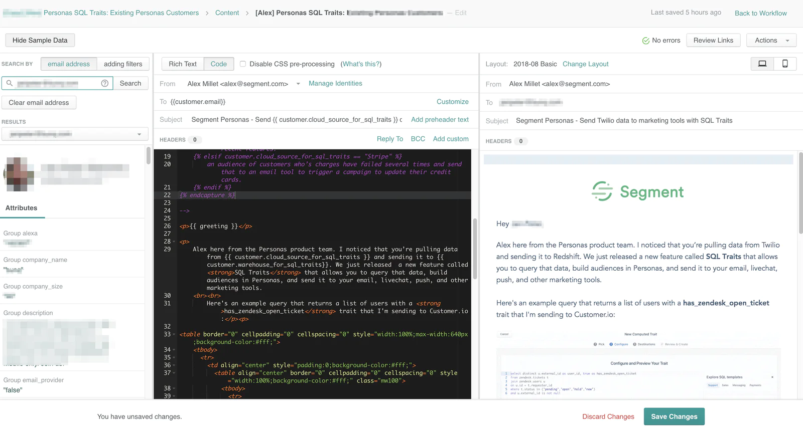Switch to adding filters tab
The height and width of the screenshot is (431, 803).
(x=123, y=64)
